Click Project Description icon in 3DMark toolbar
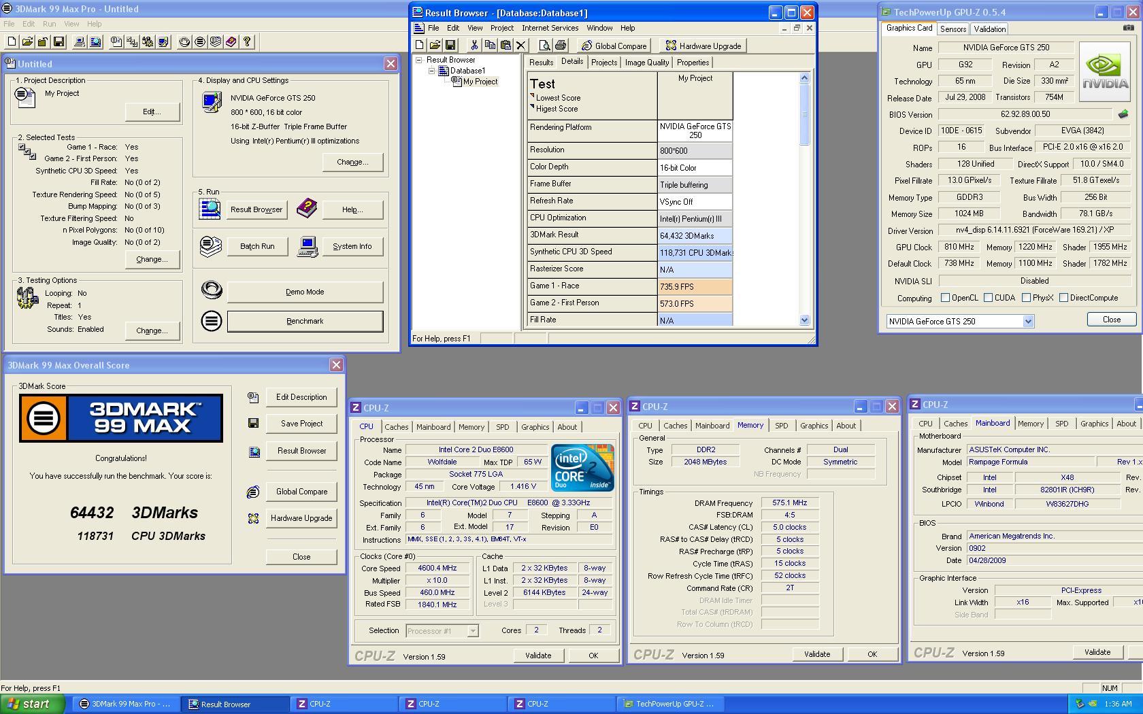 [x=116, y=41]
